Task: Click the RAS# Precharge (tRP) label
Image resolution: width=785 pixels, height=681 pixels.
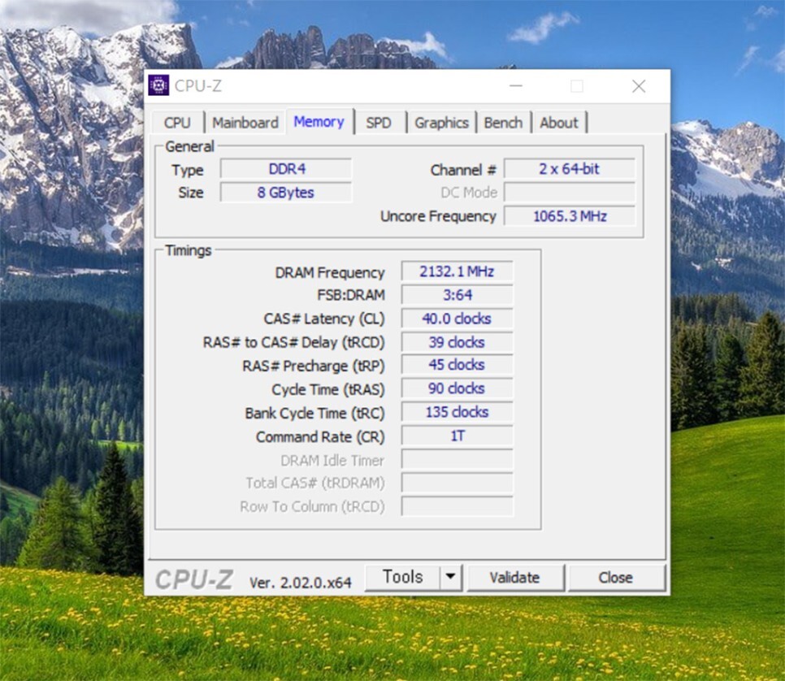Action: [314, 366]
